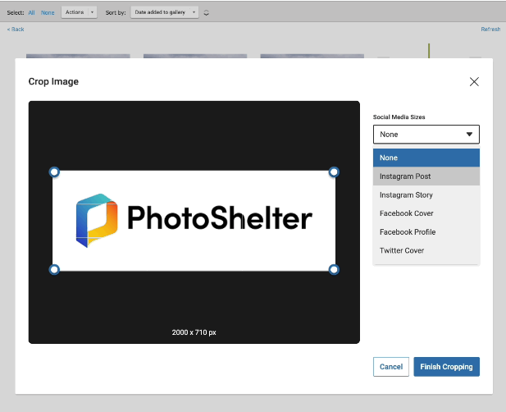Viewport: 506px width, 412px height.
Task: Click Finish Cropping button
Action: click(x=447, y=367)
